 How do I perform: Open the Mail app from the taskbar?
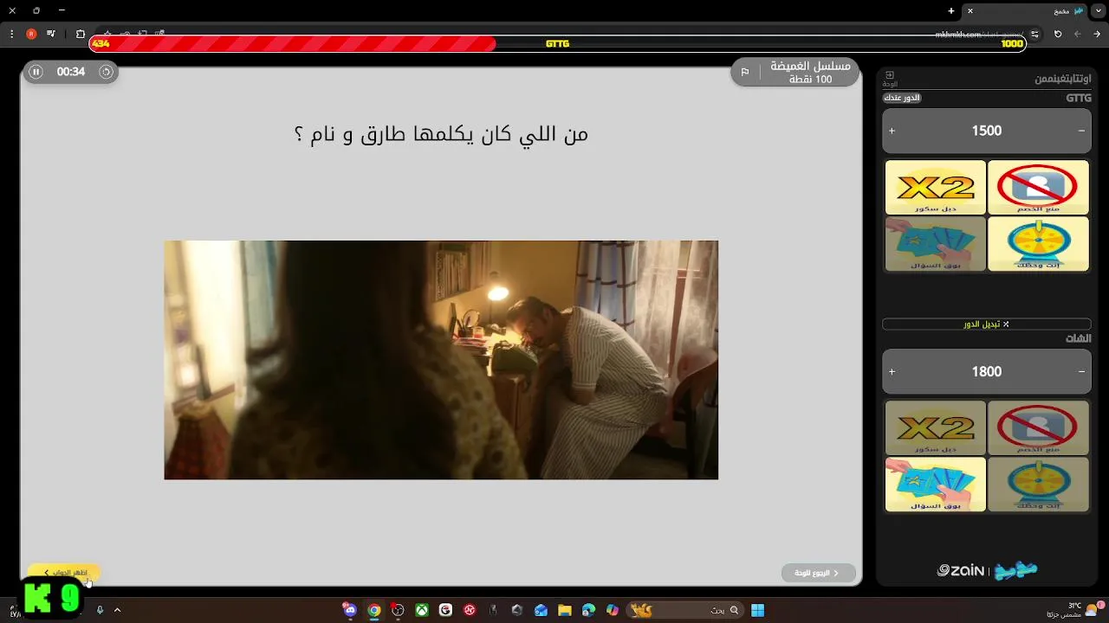541,610
